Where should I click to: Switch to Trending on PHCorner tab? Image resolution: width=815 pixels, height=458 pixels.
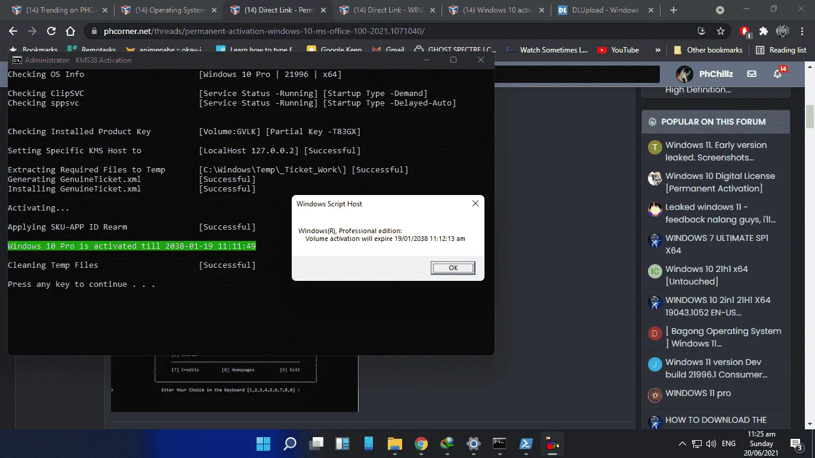click(x=59, y=10)
